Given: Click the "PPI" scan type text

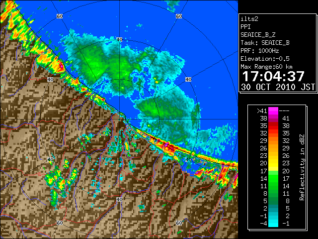Looking at the screenshot, I should coord(245,27).
